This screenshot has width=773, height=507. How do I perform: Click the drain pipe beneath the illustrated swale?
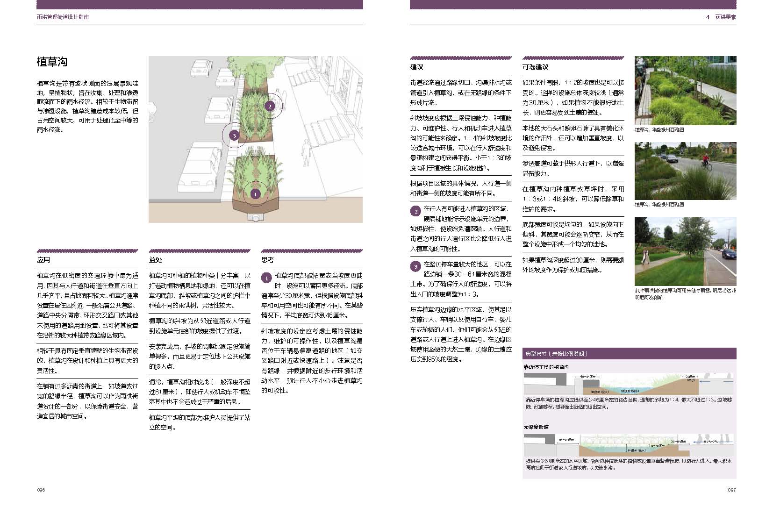(255, 217)
